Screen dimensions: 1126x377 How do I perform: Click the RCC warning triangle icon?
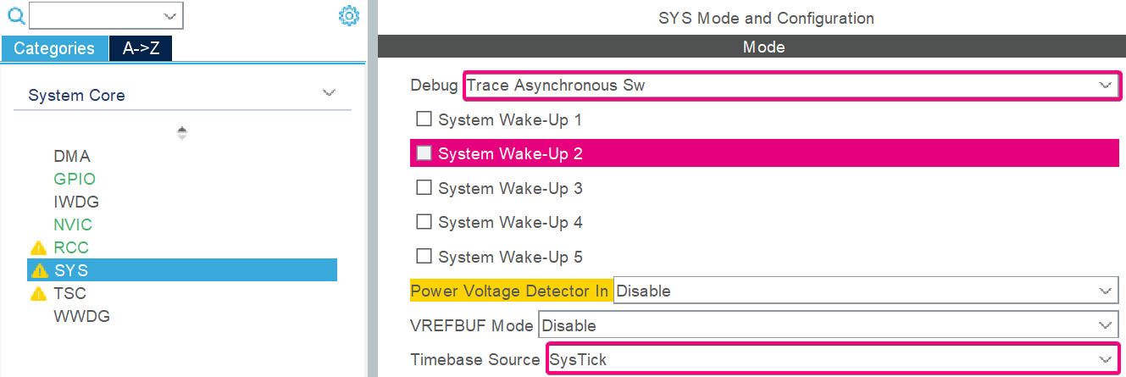38,248
